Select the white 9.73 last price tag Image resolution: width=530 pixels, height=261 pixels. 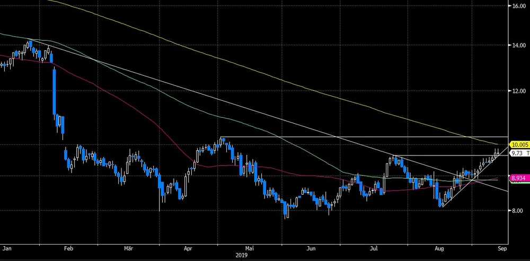(520, 153)
